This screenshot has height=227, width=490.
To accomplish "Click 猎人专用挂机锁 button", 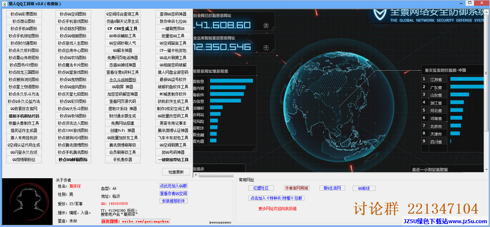I will click(x=24, y=137).
